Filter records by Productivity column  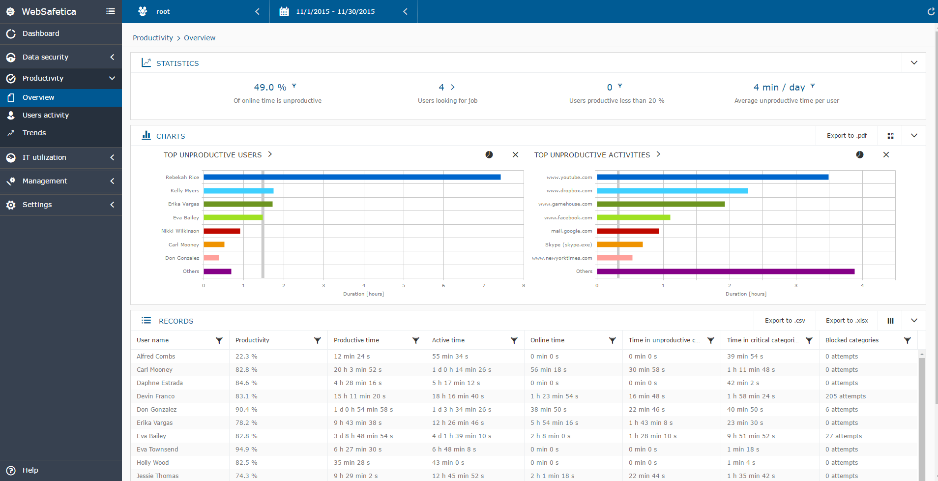click(x=318, y=340)
